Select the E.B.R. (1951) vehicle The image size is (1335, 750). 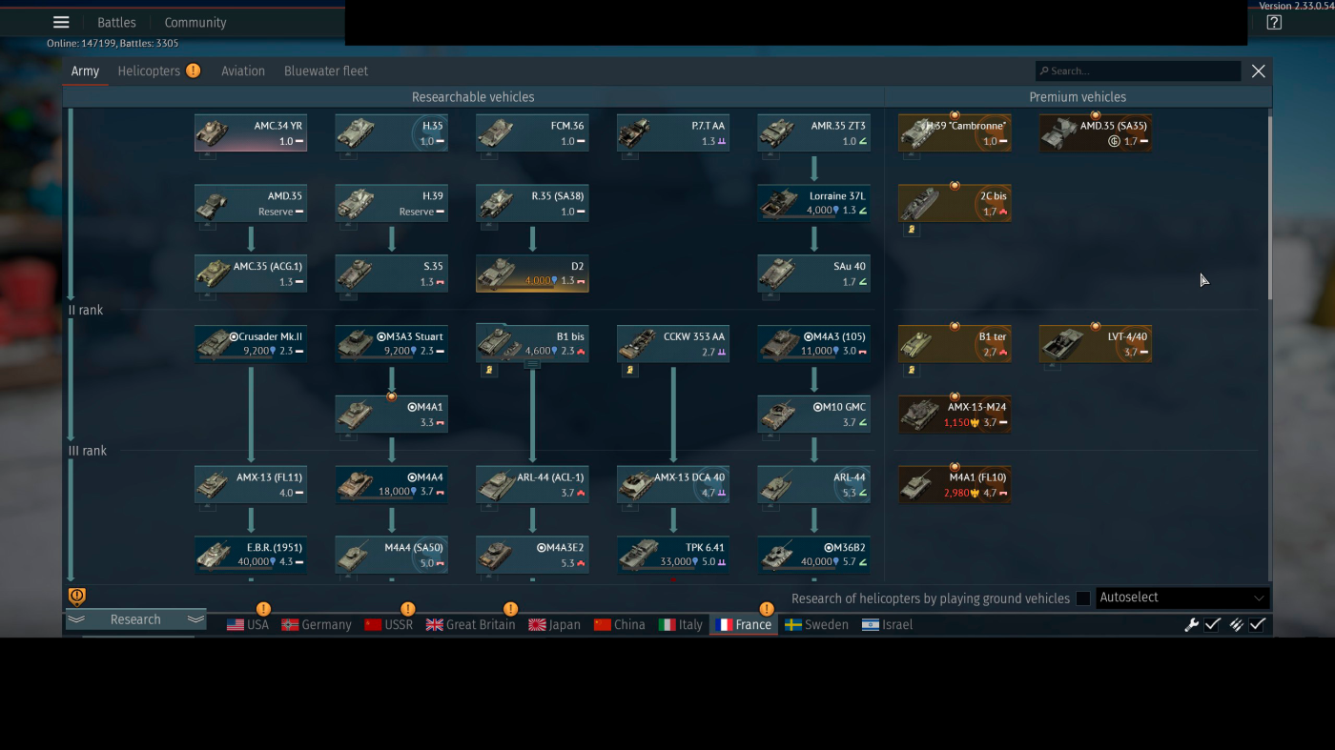(251, 556)
